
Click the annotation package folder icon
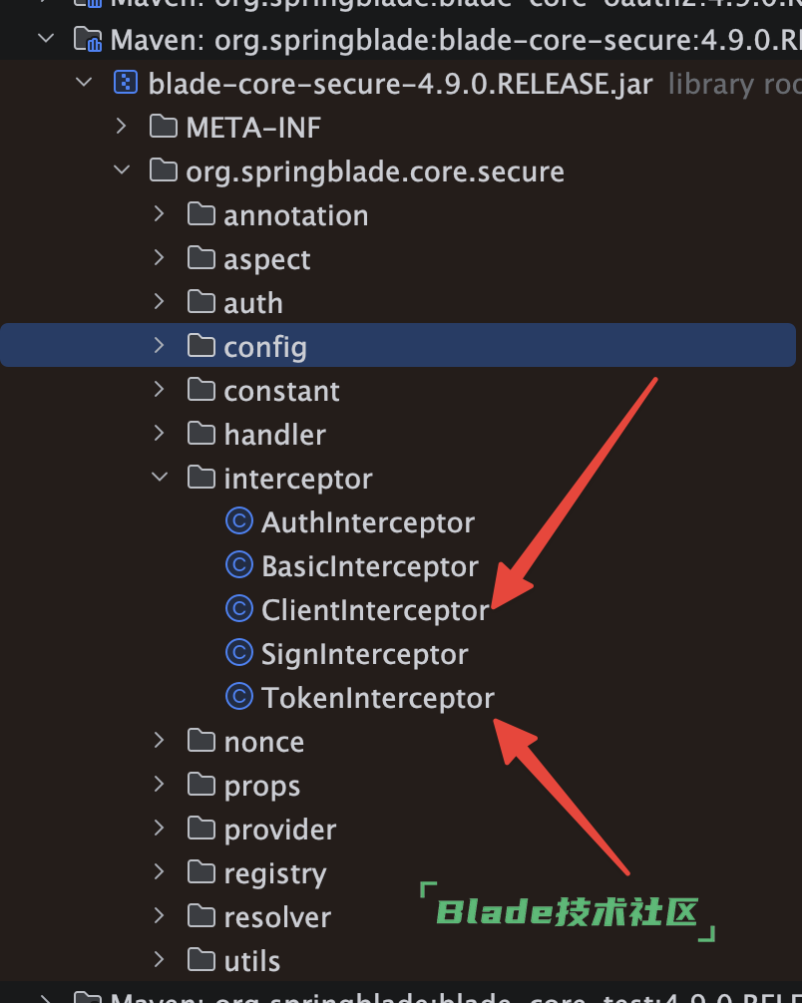[201, 214]
